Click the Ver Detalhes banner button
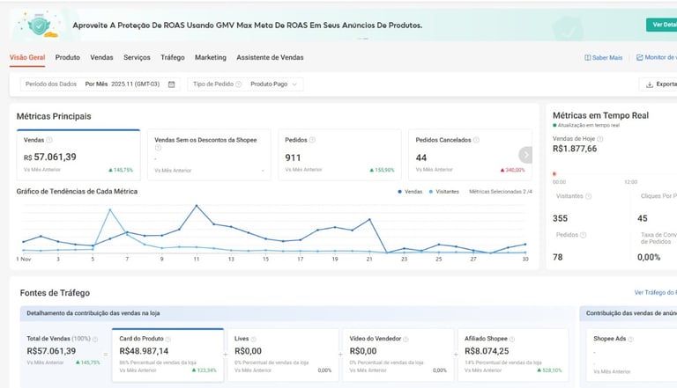The height and width of the screenshot is (388, 677). tap(663, 25)
